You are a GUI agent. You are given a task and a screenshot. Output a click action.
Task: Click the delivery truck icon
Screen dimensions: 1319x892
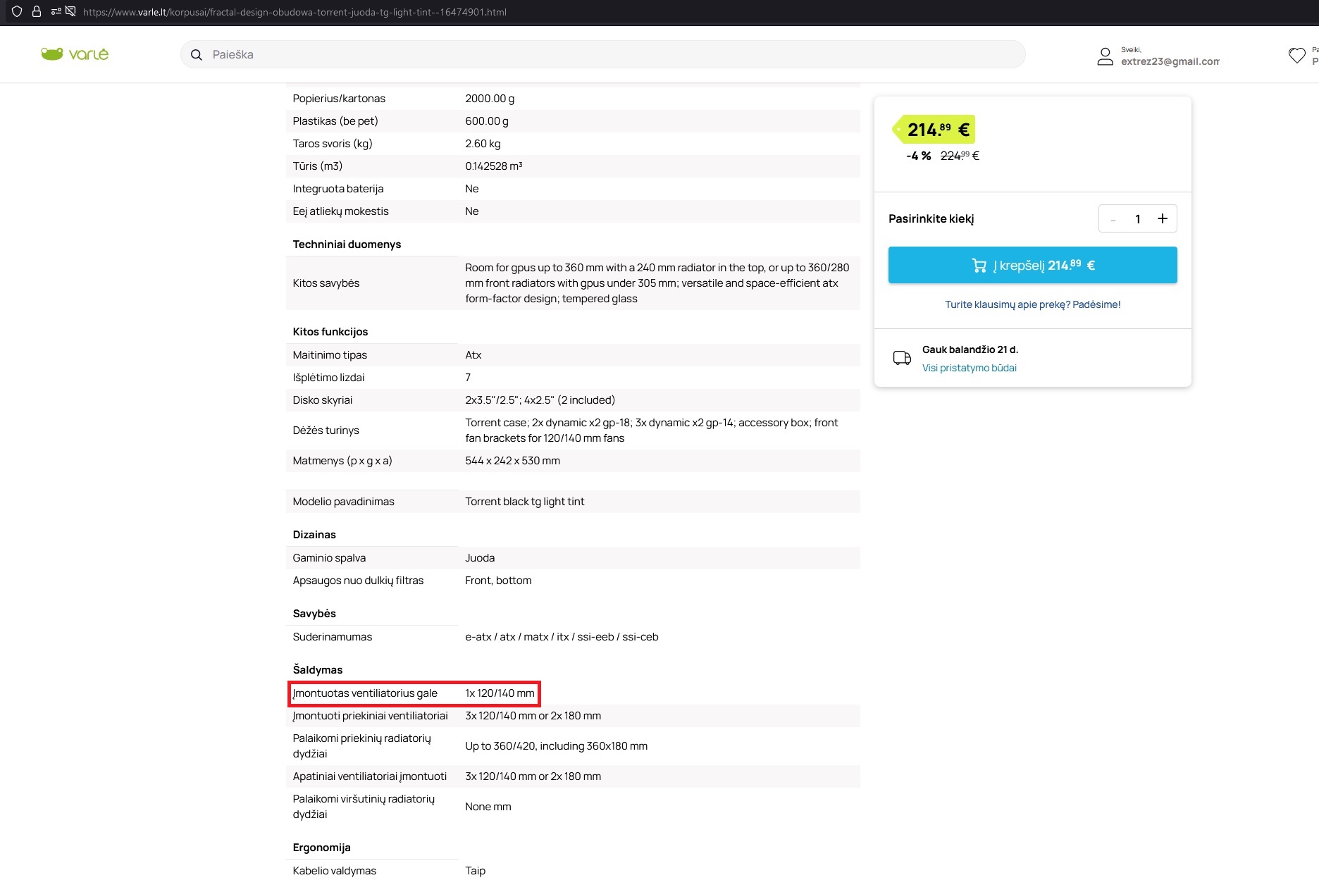point(902,358)
